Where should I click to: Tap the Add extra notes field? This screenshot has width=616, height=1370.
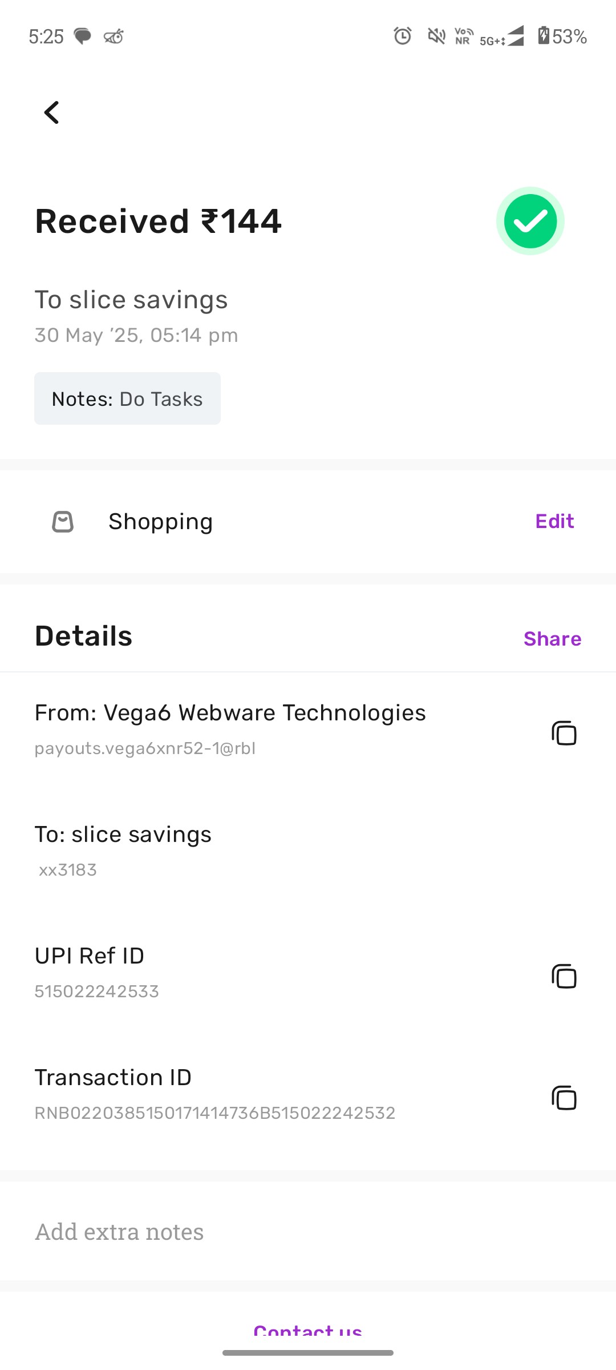pyautogui.click(x=308, y=1232)
